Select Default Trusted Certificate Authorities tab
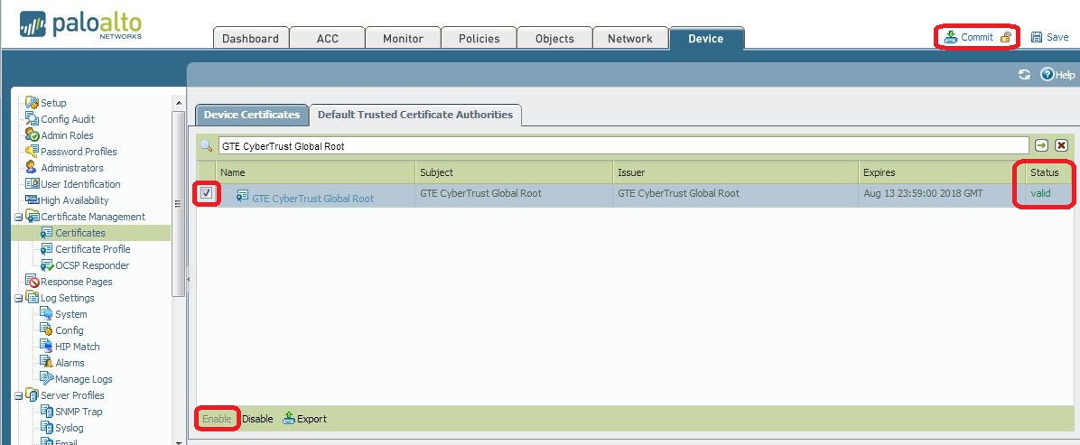The width and height of the screenshot is (1080, 445). click(415, 115)
